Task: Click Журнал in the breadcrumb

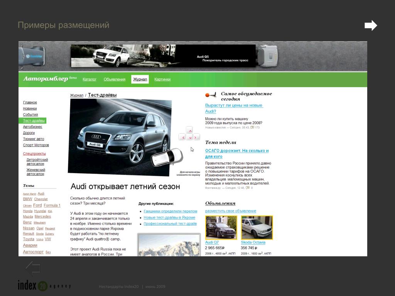Action: point(77,95)
